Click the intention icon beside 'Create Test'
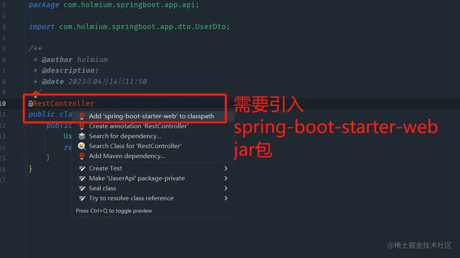Viewport: 460px width, 258px height. point(81,168)
